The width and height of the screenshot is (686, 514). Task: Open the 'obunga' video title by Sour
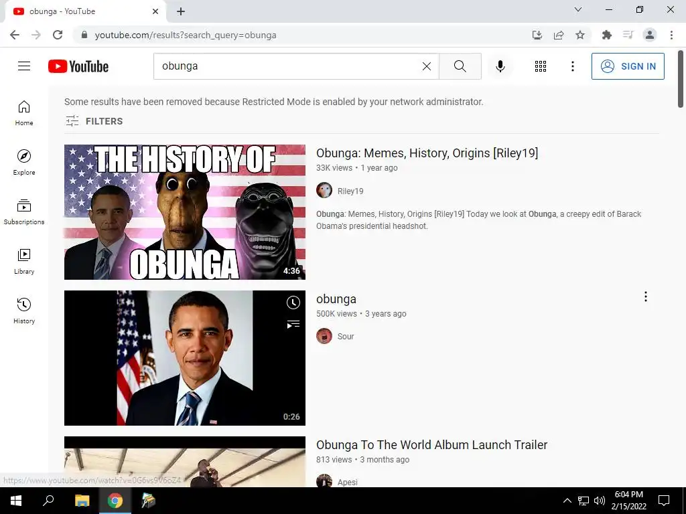(x=336, y=299)
